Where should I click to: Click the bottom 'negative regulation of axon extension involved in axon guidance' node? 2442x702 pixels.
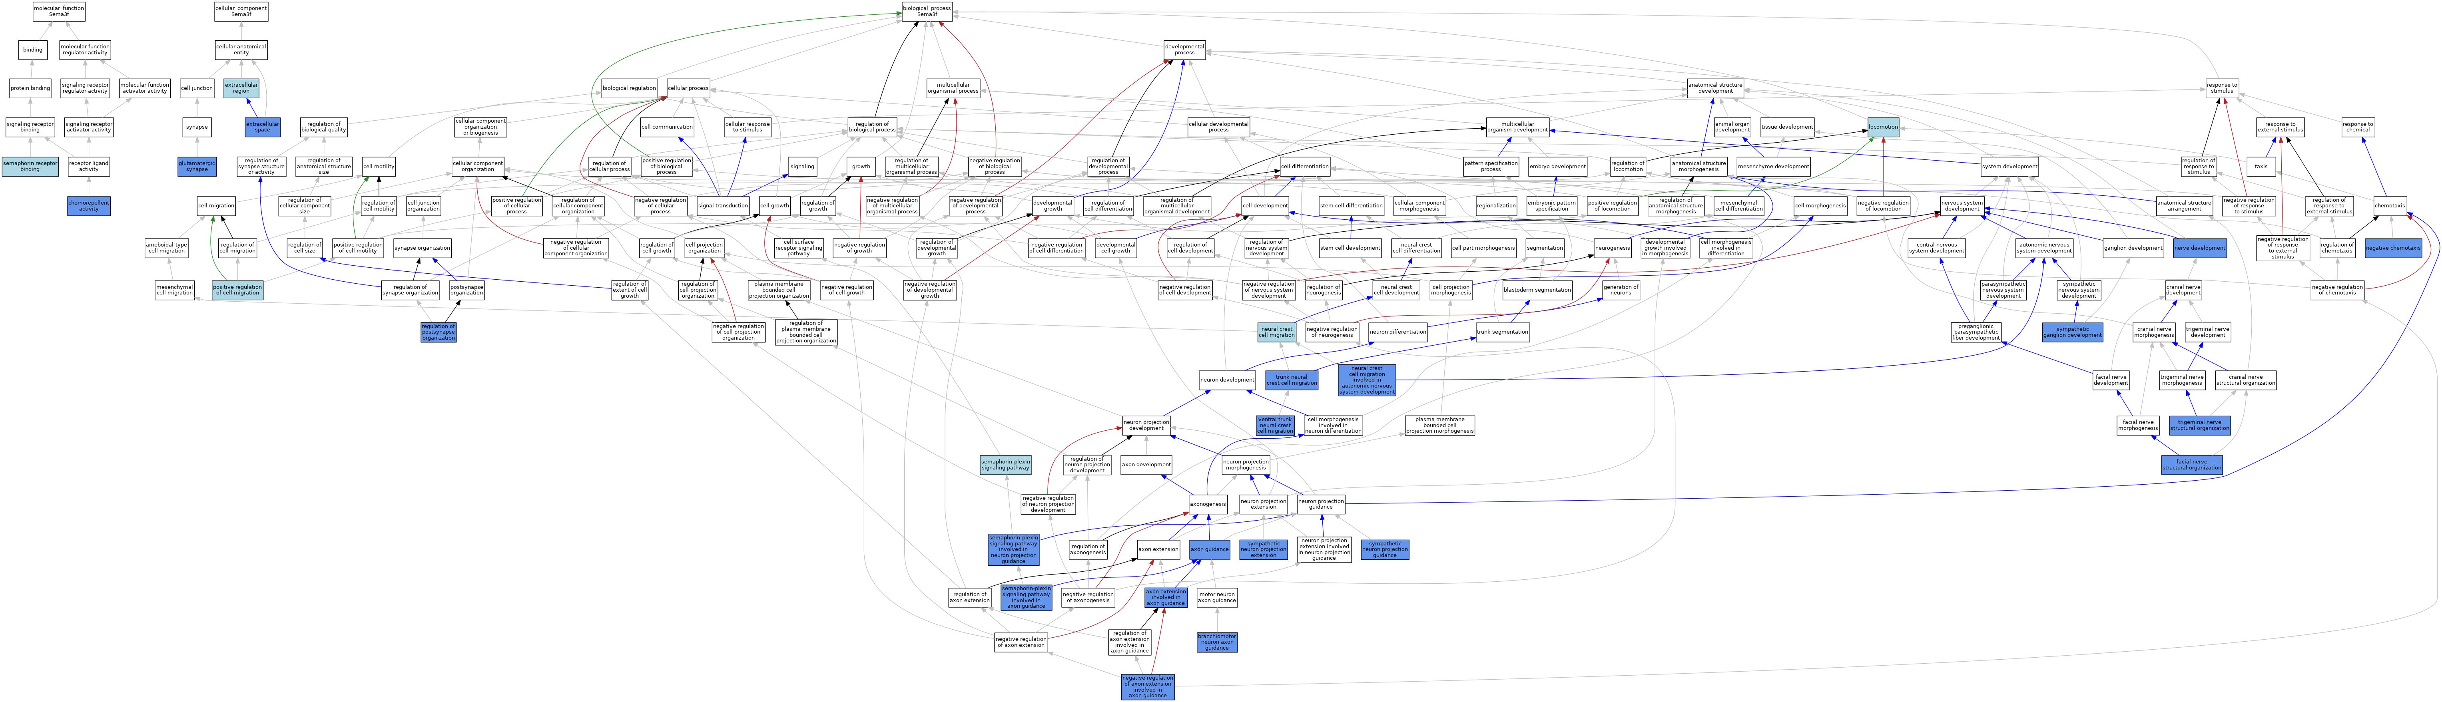click(1147, 687)
